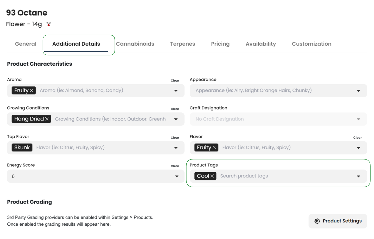374x239 pixels.
Task: Remove the Hang Dried growing condition tag
Action: [x=47, y=119]
